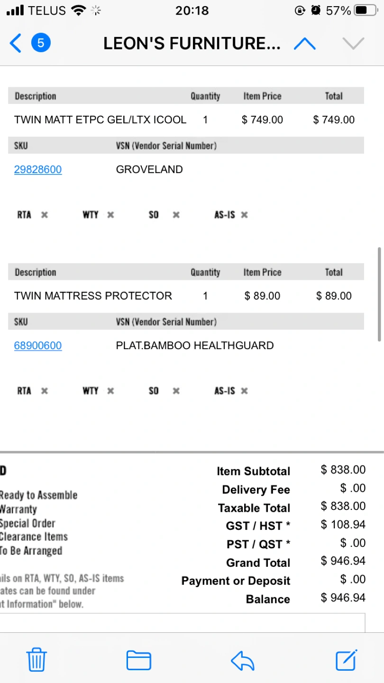384x683 pixels.
Task: Go to next message with down arrow
Action: (353, 44)
